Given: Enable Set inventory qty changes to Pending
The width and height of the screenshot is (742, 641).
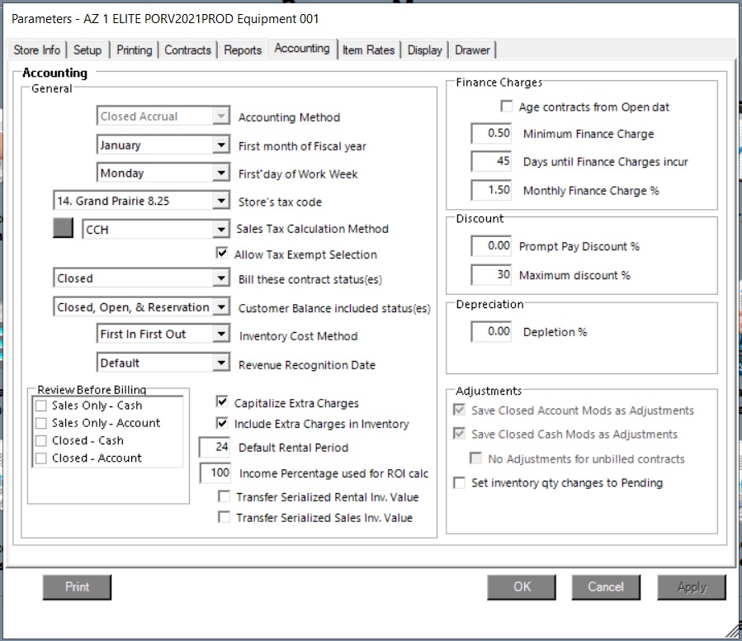Looking at the screenshot, I should [x=460, y=483].
